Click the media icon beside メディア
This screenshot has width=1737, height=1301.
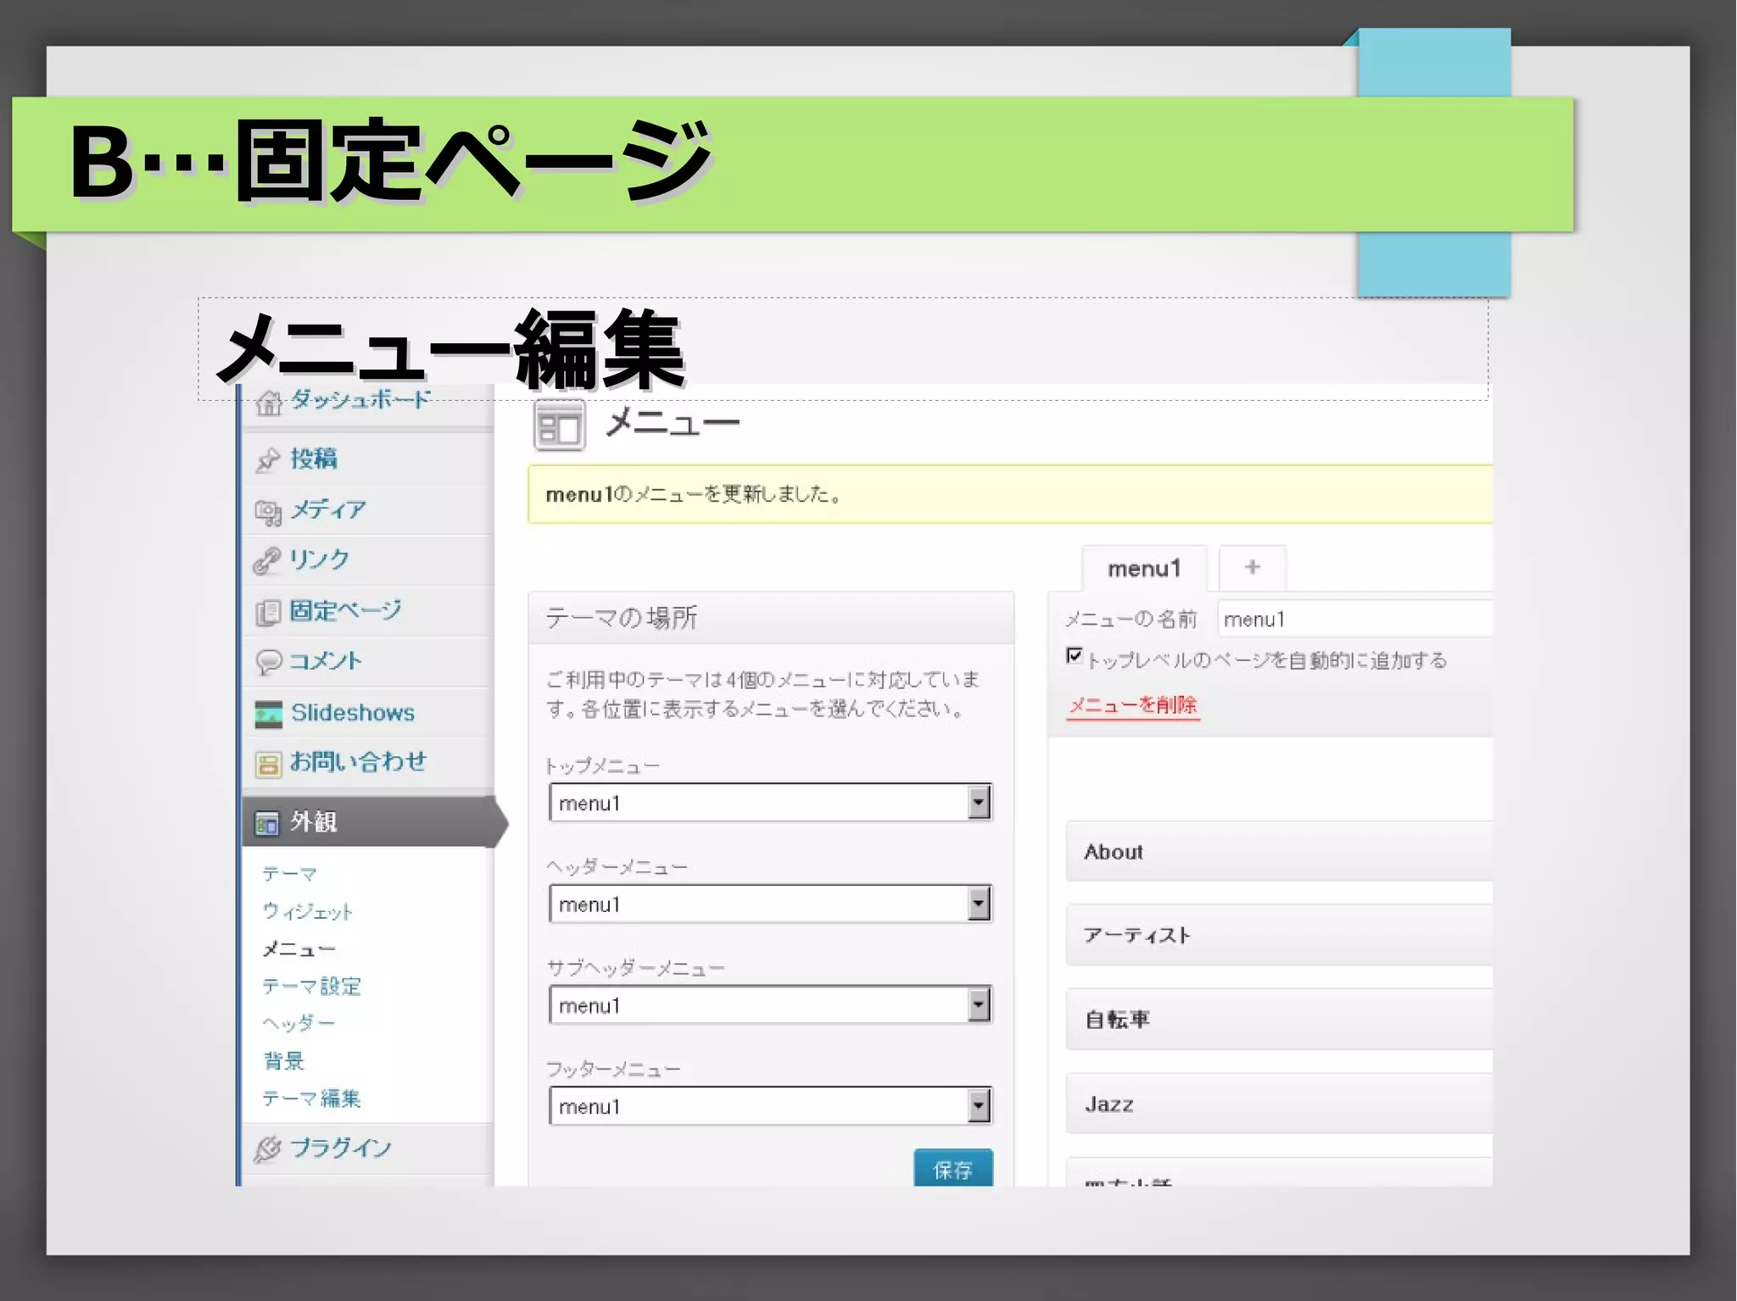tap(268, 511)
